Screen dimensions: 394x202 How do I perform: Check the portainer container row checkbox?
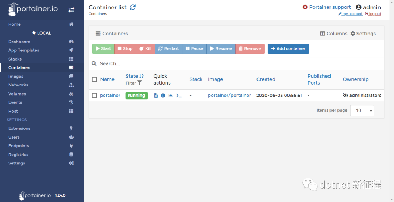tap(94, 96)
